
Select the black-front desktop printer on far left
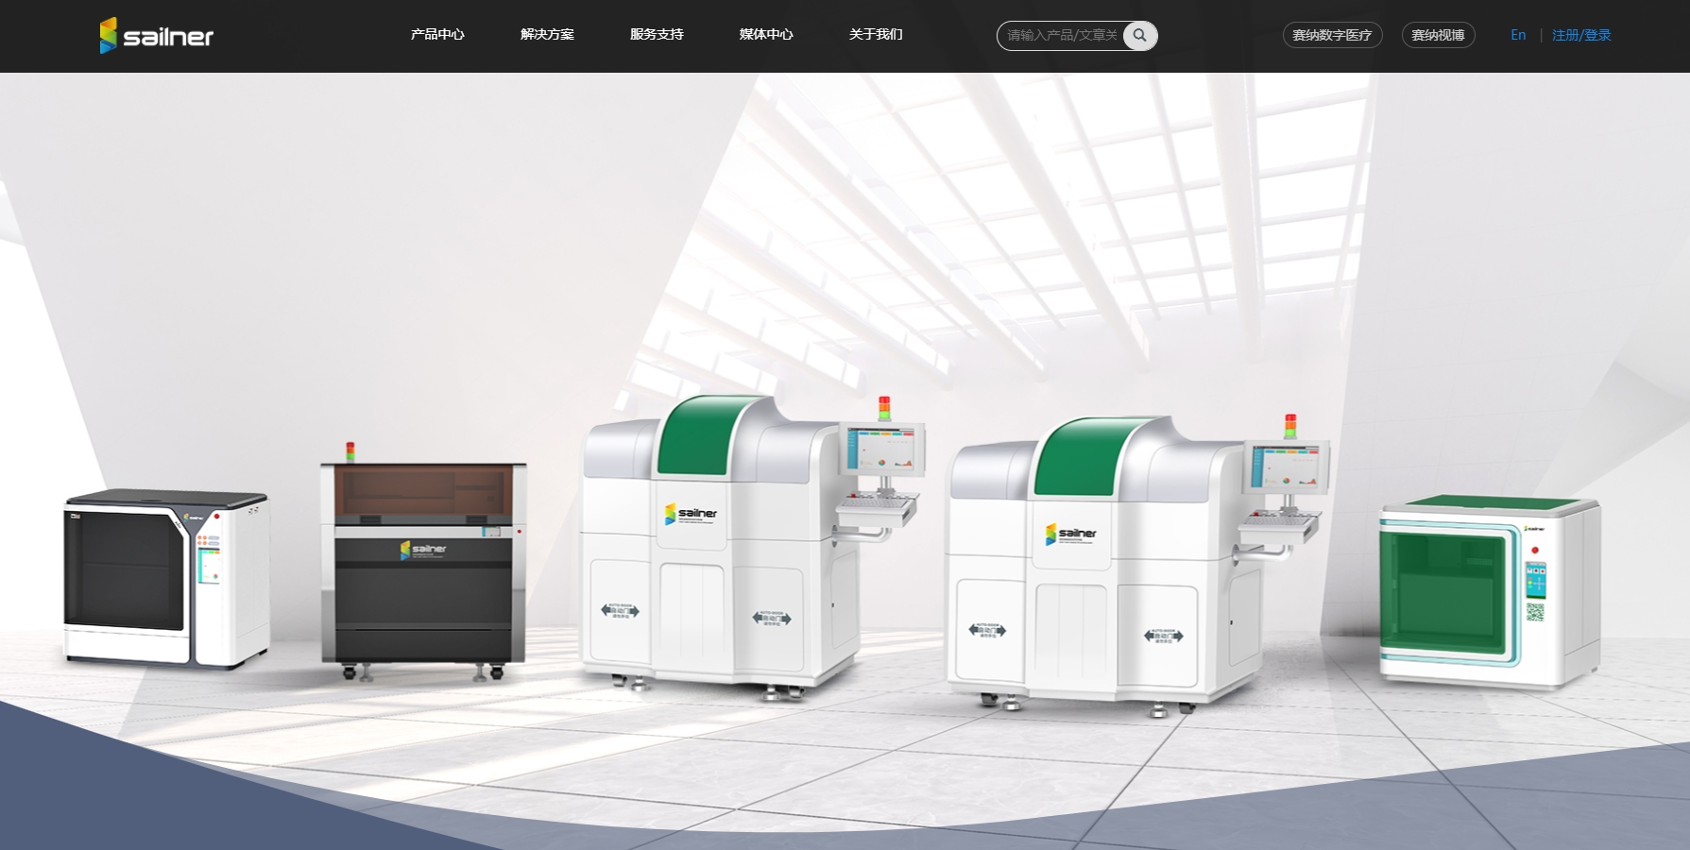165,576
